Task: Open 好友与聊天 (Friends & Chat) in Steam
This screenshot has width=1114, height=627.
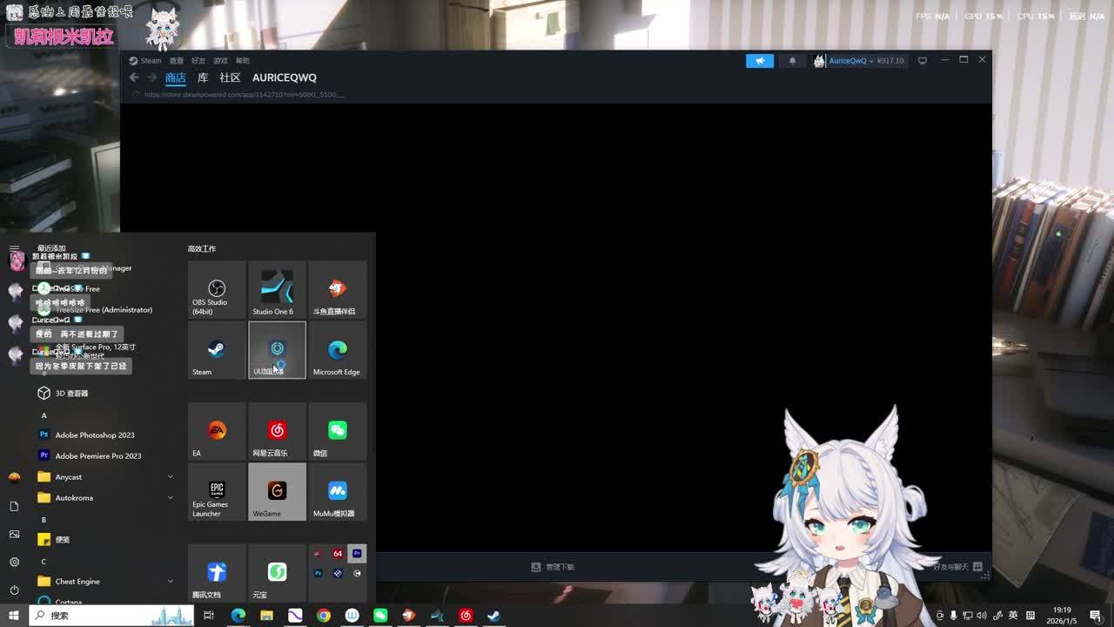Action: click(x=956, y=567)
